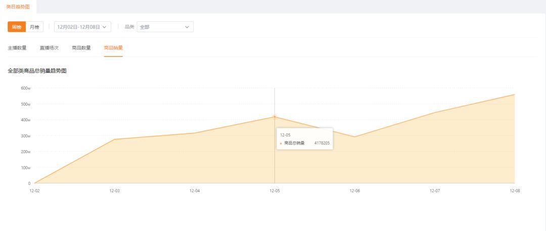Click the chevron beside the date range
The height and width of the screenshot is (231, 546).
tap(104, 27)
